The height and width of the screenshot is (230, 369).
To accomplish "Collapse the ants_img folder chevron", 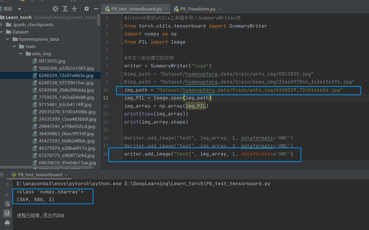I will coord(21,54).
